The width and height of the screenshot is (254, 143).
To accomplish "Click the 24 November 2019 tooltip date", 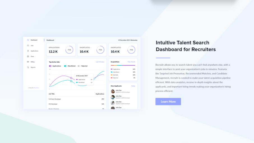I will [x=82, y=76].
